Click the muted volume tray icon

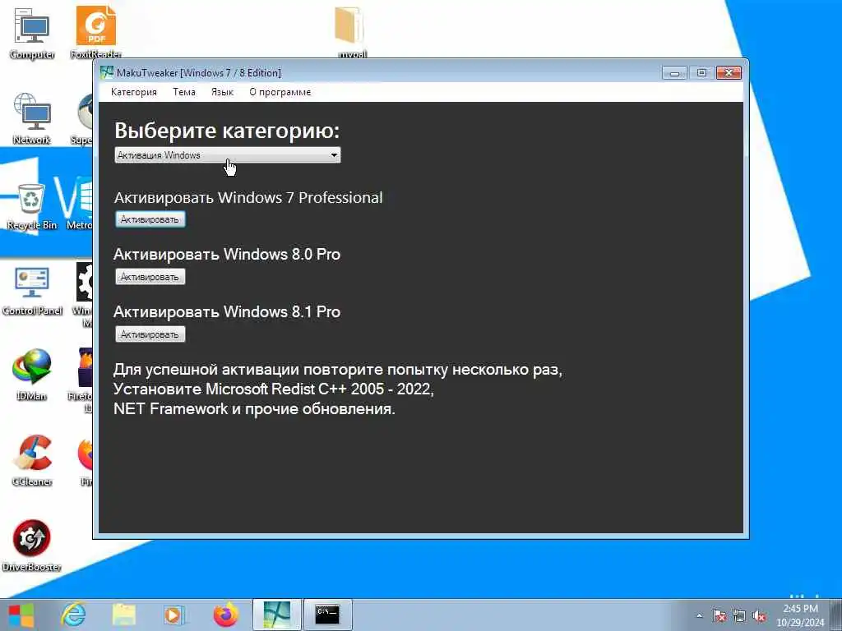759,616
